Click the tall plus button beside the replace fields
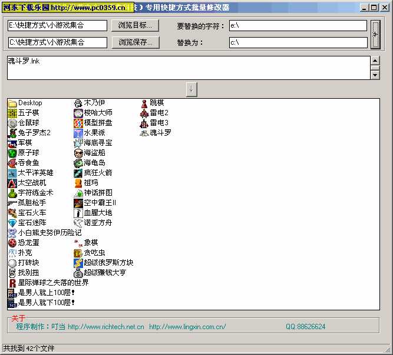 pyautogui.click(x=375, y=34)
